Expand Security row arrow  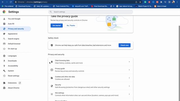[129, 86]
